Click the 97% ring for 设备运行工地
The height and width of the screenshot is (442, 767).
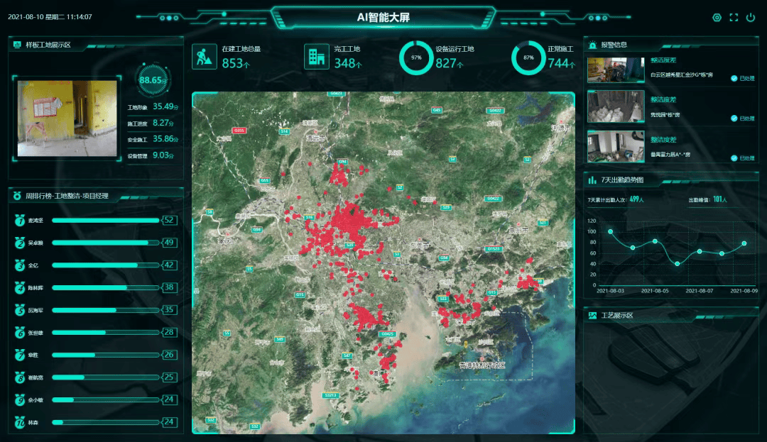416,57
